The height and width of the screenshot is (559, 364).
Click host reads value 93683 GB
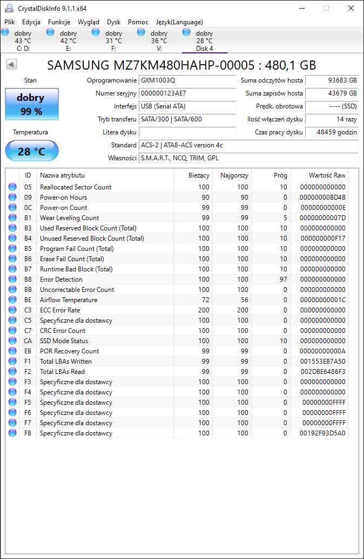tap(332, 80)
